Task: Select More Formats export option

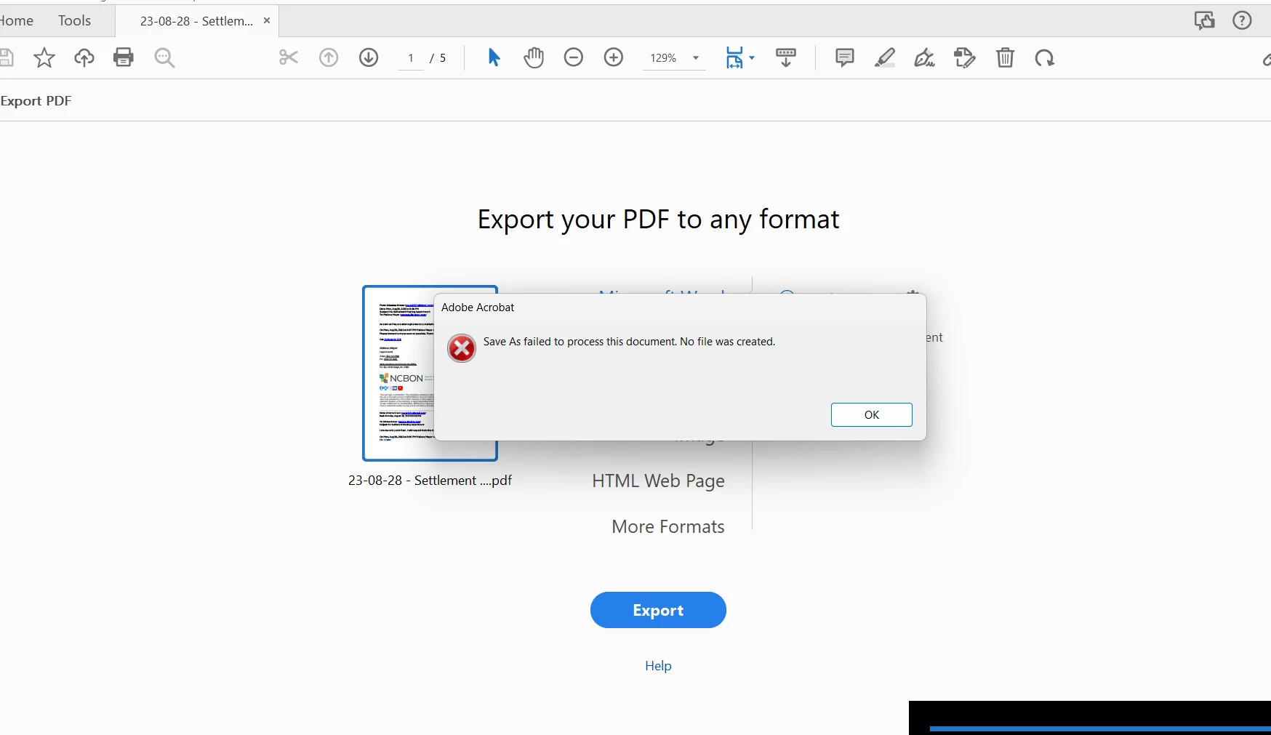Action: click(667, 526)
